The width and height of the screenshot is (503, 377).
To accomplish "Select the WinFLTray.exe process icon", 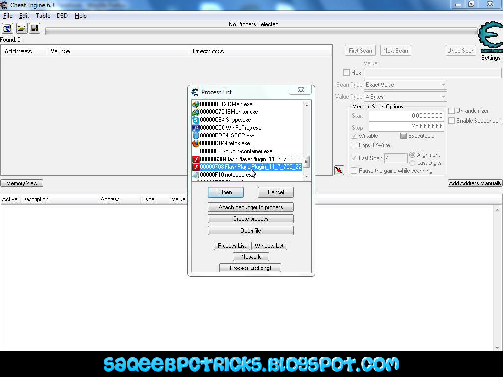I will point(196,128).
